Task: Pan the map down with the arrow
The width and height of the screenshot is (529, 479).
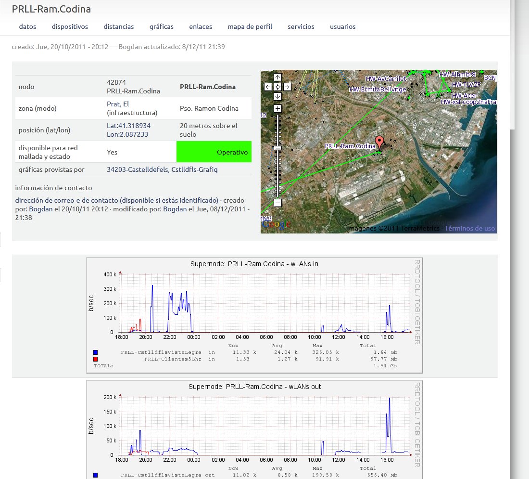Action: pos(277,97)
